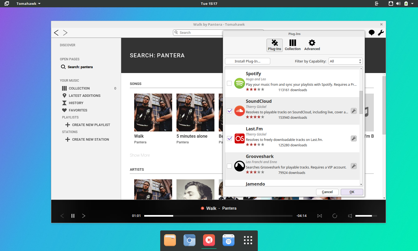Click the black Grooveshark logo icon
The height and width of the screenshot is (251, 418).
point(240,166)
